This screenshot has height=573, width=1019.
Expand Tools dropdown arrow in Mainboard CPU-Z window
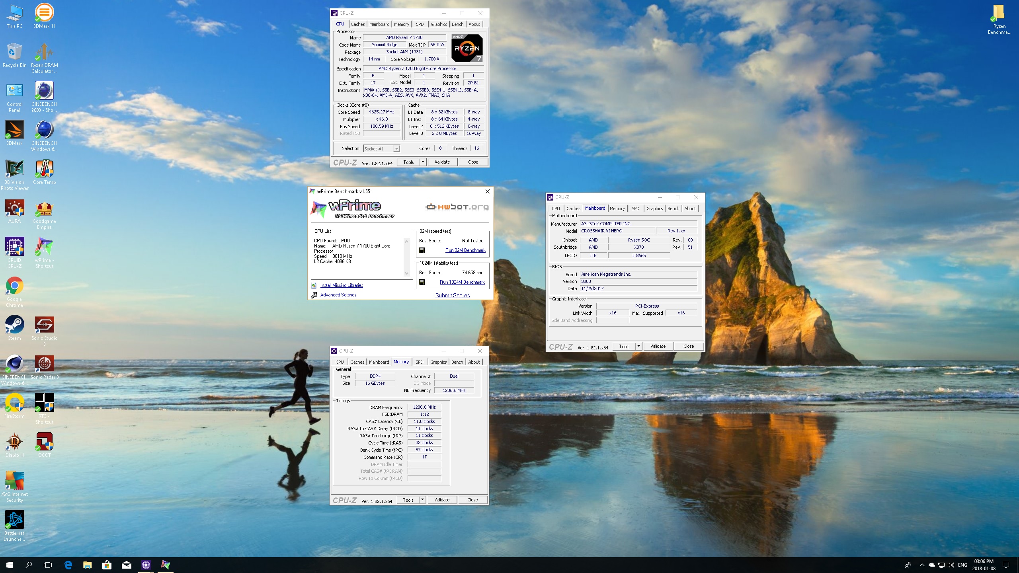(638, 346)
